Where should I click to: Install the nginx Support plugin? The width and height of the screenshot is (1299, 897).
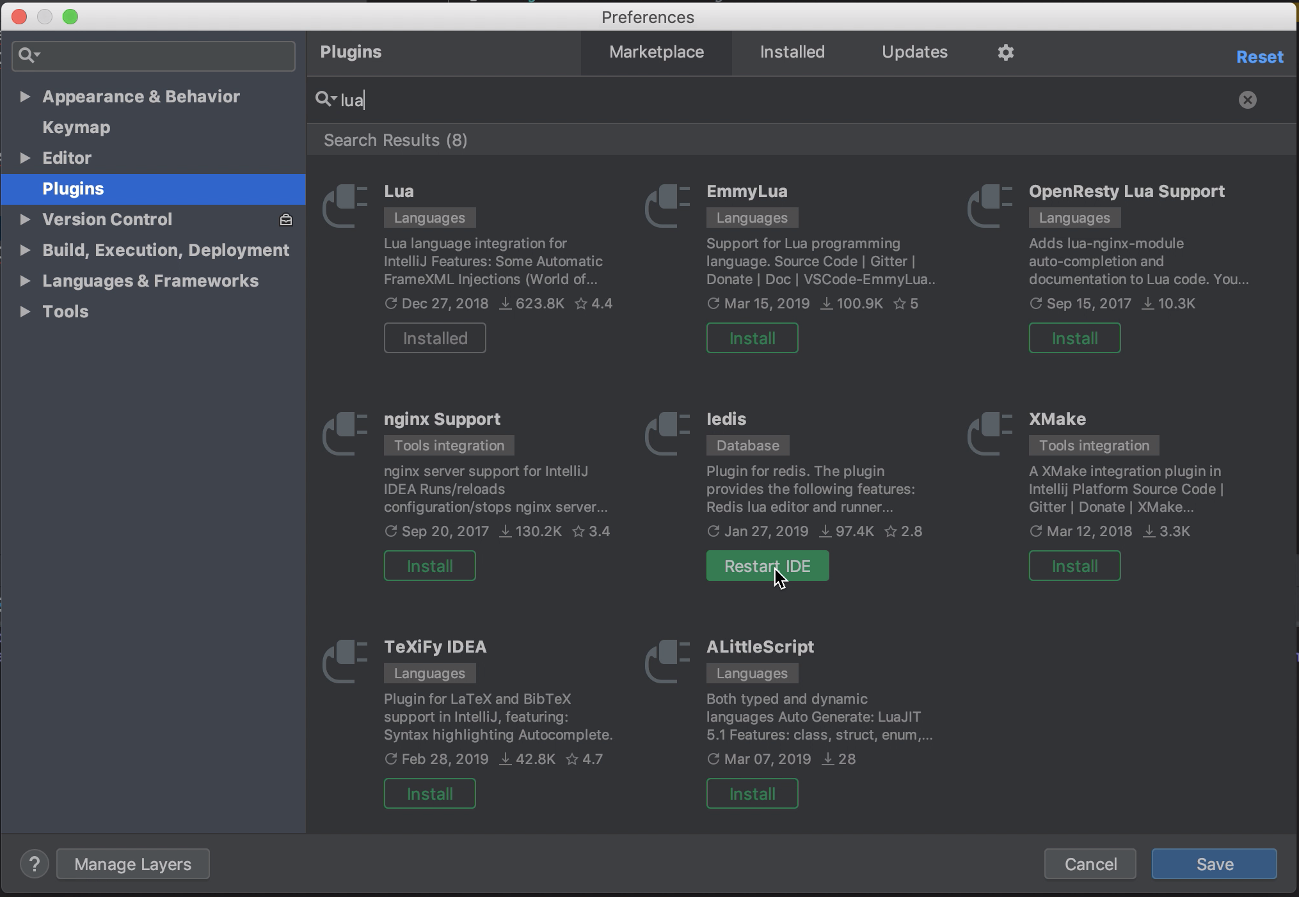[x=430, y=566]
